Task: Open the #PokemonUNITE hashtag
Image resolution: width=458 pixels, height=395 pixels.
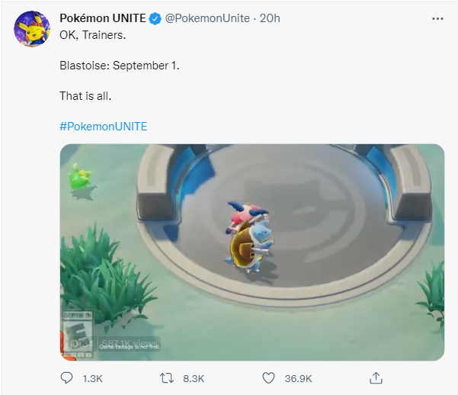Action: [x=104, y=127]
